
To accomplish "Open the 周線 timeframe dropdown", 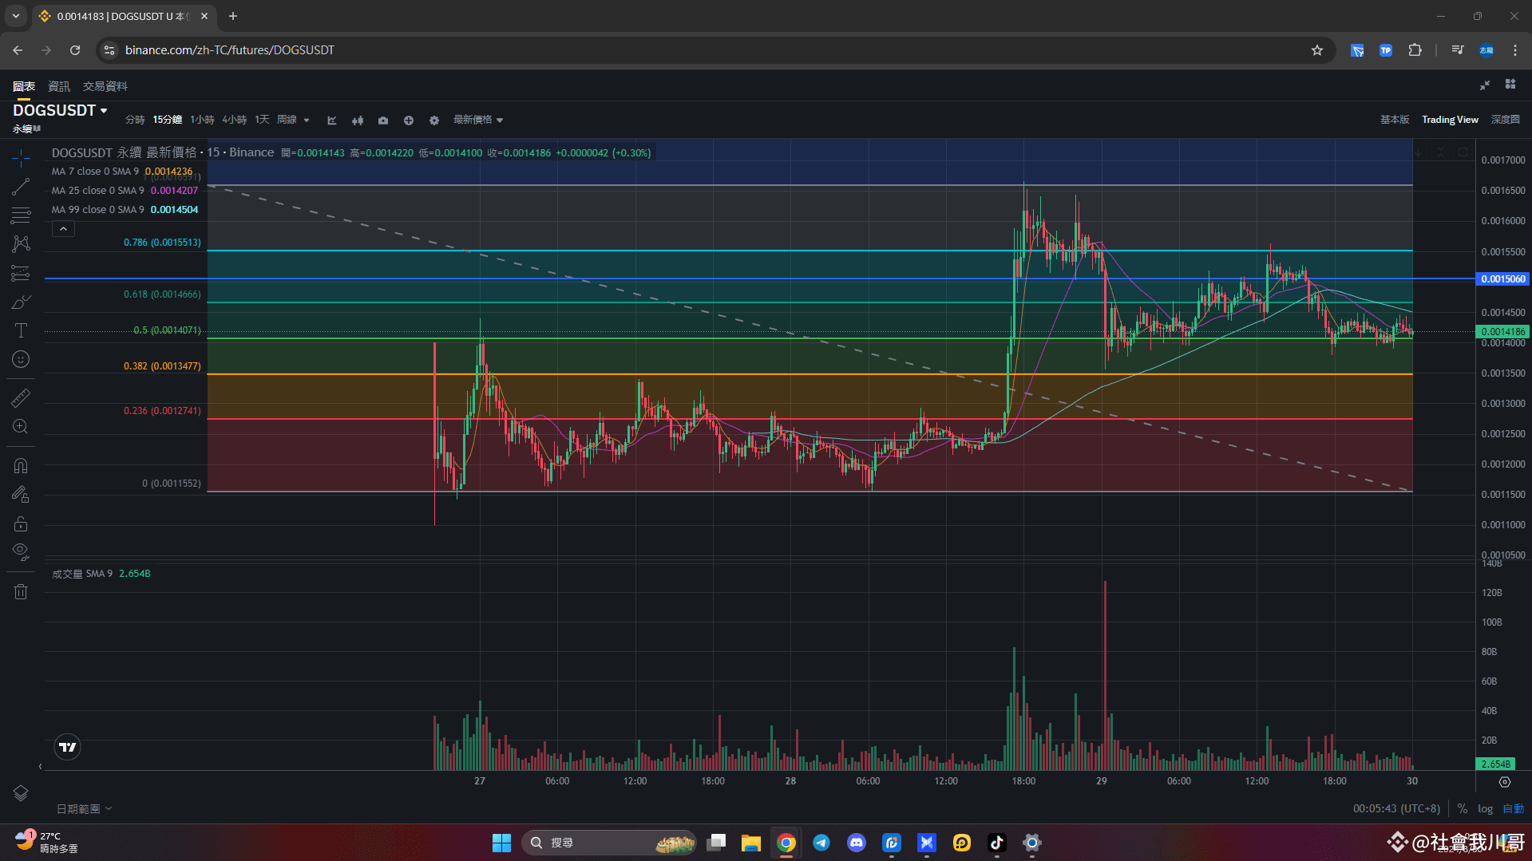I will (x=293, y=120).
